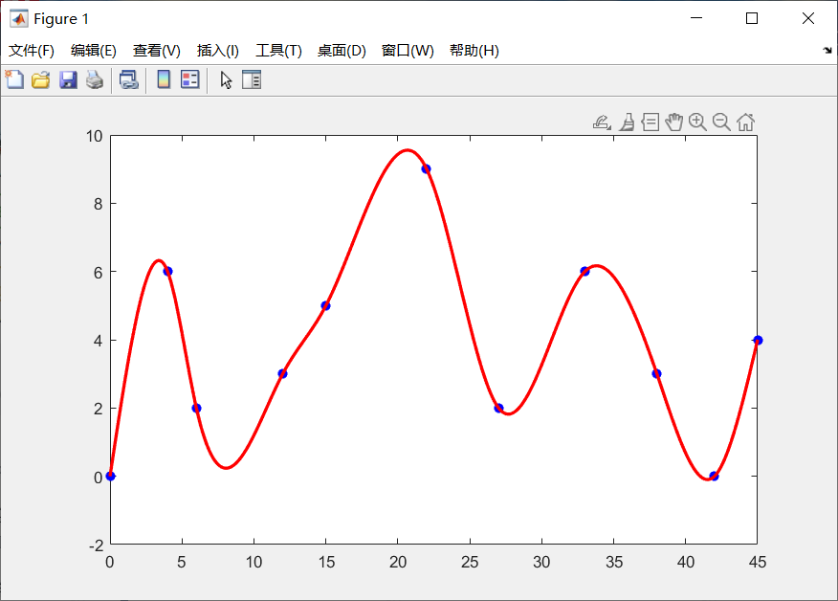Restore the original axes view

[x=746, y=122]
